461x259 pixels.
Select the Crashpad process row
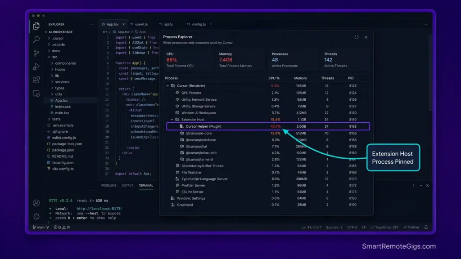[x=268, y=205]
